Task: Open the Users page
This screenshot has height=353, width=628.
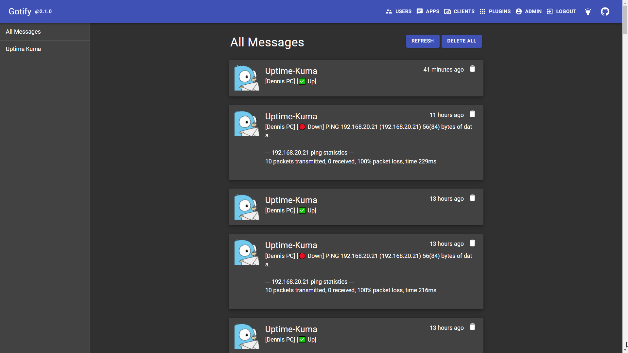Action: 398,11
